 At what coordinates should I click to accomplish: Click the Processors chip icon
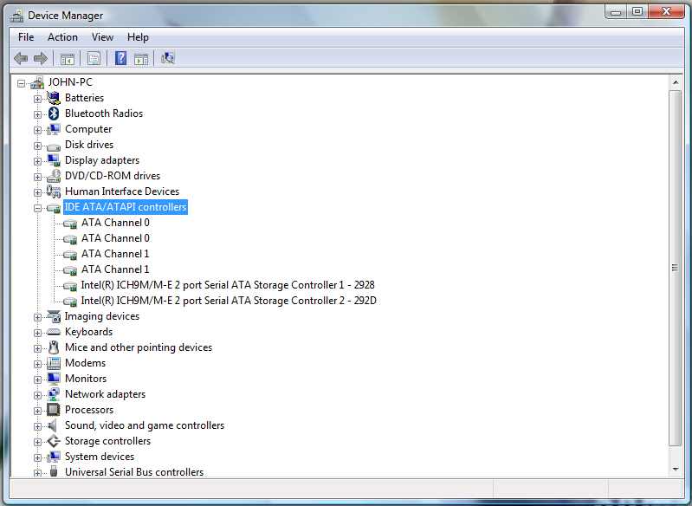tap(54, 410)
